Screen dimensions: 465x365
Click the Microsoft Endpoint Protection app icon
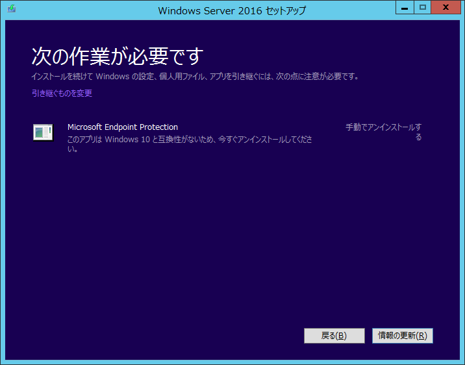(x=43, y=132)
